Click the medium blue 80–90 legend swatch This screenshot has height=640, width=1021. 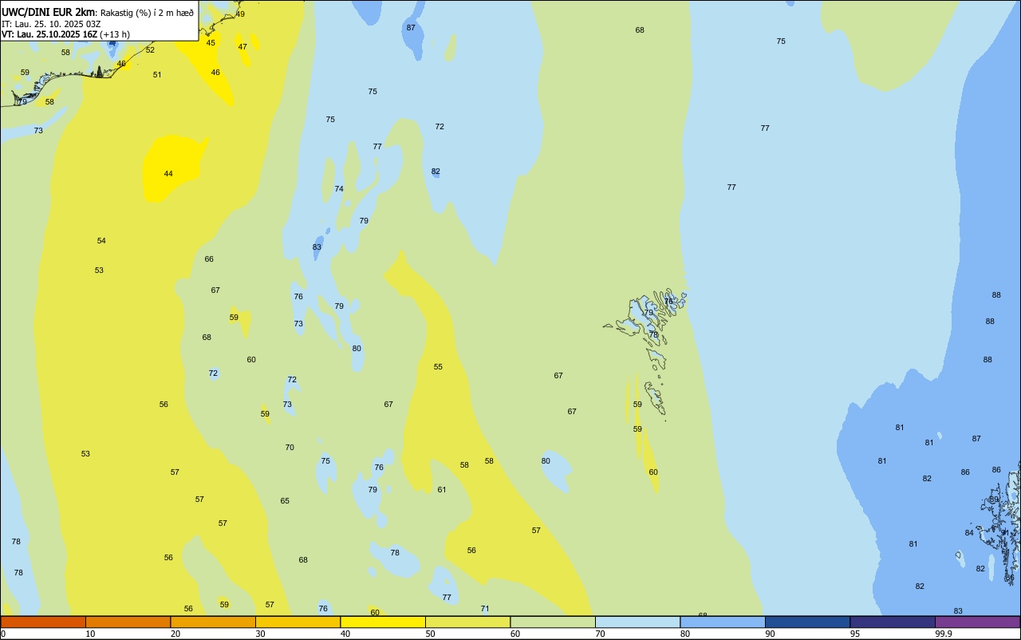(x=723, y=622)
